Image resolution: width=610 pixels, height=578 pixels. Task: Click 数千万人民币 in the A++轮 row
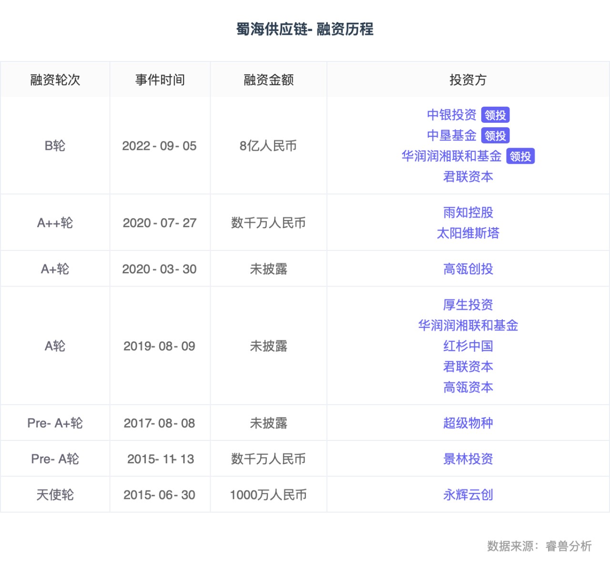pyautogui.click(x=268, y=223)
